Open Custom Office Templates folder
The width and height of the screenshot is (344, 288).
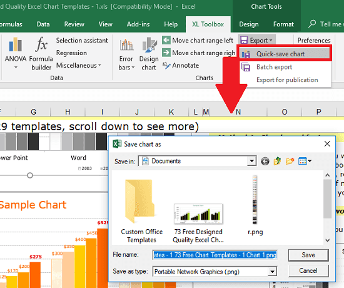click(x=141, y=211)
